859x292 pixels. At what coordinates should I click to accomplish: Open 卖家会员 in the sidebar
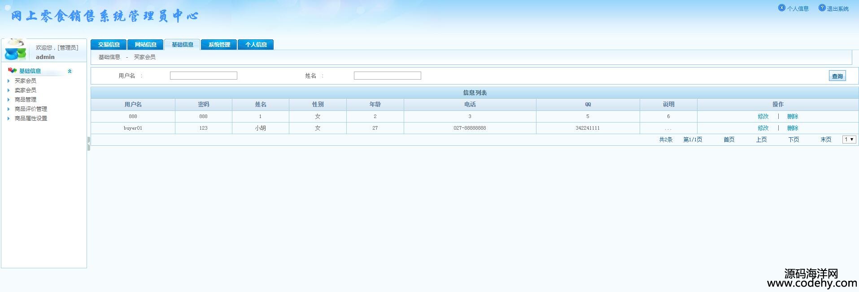[x=26, y=90]
